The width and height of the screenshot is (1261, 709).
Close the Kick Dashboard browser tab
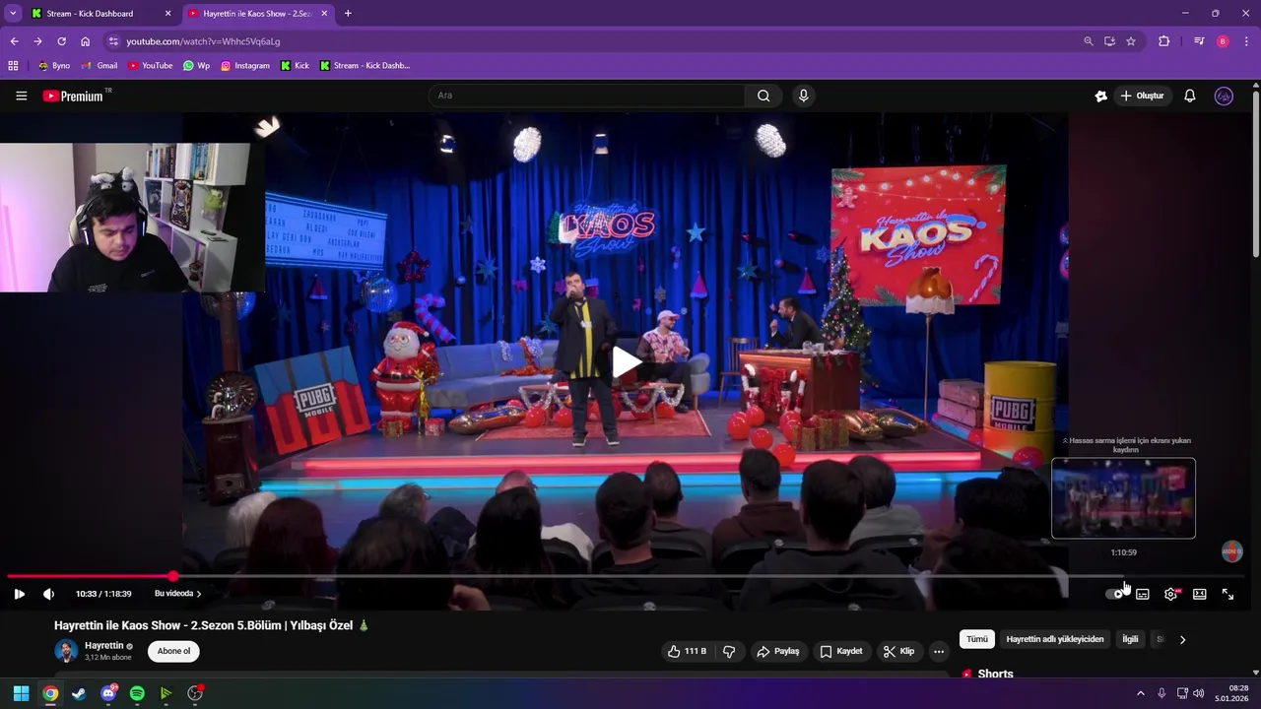167,14
